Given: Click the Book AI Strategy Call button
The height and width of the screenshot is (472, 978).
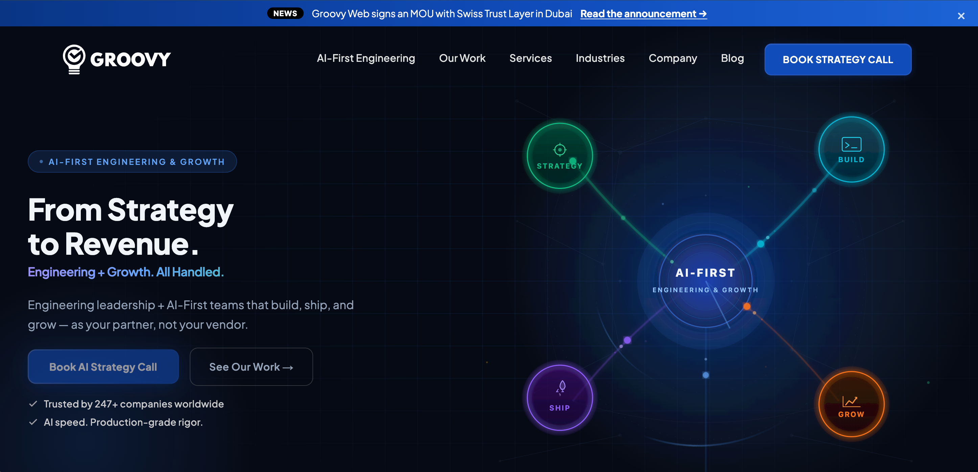Looking at the screenshot, I should pos(103,367).
